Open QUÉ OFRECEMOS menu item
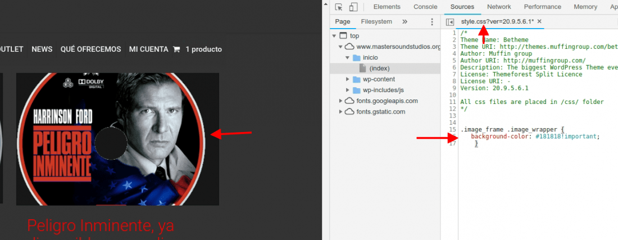The width and height of the screenshot is (618, 240). pyautogui.click(x=90, y=49)
